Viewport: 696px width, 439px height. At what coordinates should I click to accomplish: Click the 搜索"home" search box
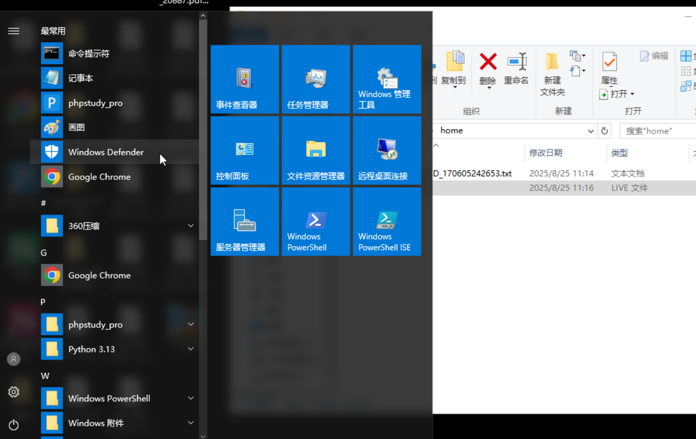pyautogui.click(x=658, y=131)
